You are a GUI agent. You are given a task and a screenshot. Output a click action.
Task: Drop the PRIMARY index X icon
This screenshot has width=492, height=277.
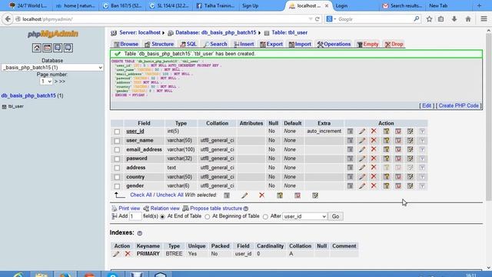(x=128, y=254)
